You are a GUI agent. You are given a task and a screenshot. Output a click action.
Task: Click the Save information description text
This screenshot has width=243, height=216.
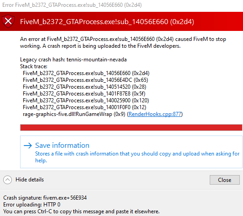[137, 157]
